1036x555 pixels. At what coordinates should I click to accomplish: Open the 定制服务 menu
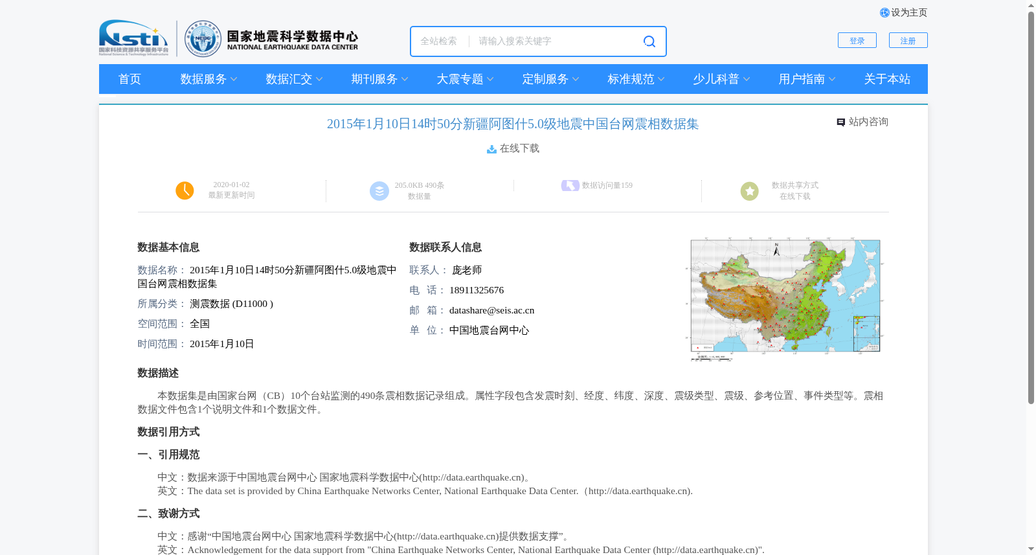(x=545, y=79)
